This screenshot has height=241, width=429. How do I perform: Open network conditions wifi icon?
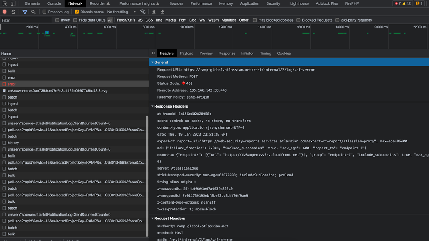click(x=143, y=12)
